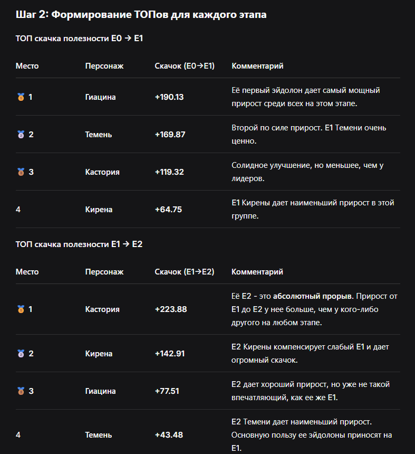Viewport: 415px width, 454px height.
Task: Click the subheading "ТОП скачка полезности E1 → E2"
Action: pos(79,244)
